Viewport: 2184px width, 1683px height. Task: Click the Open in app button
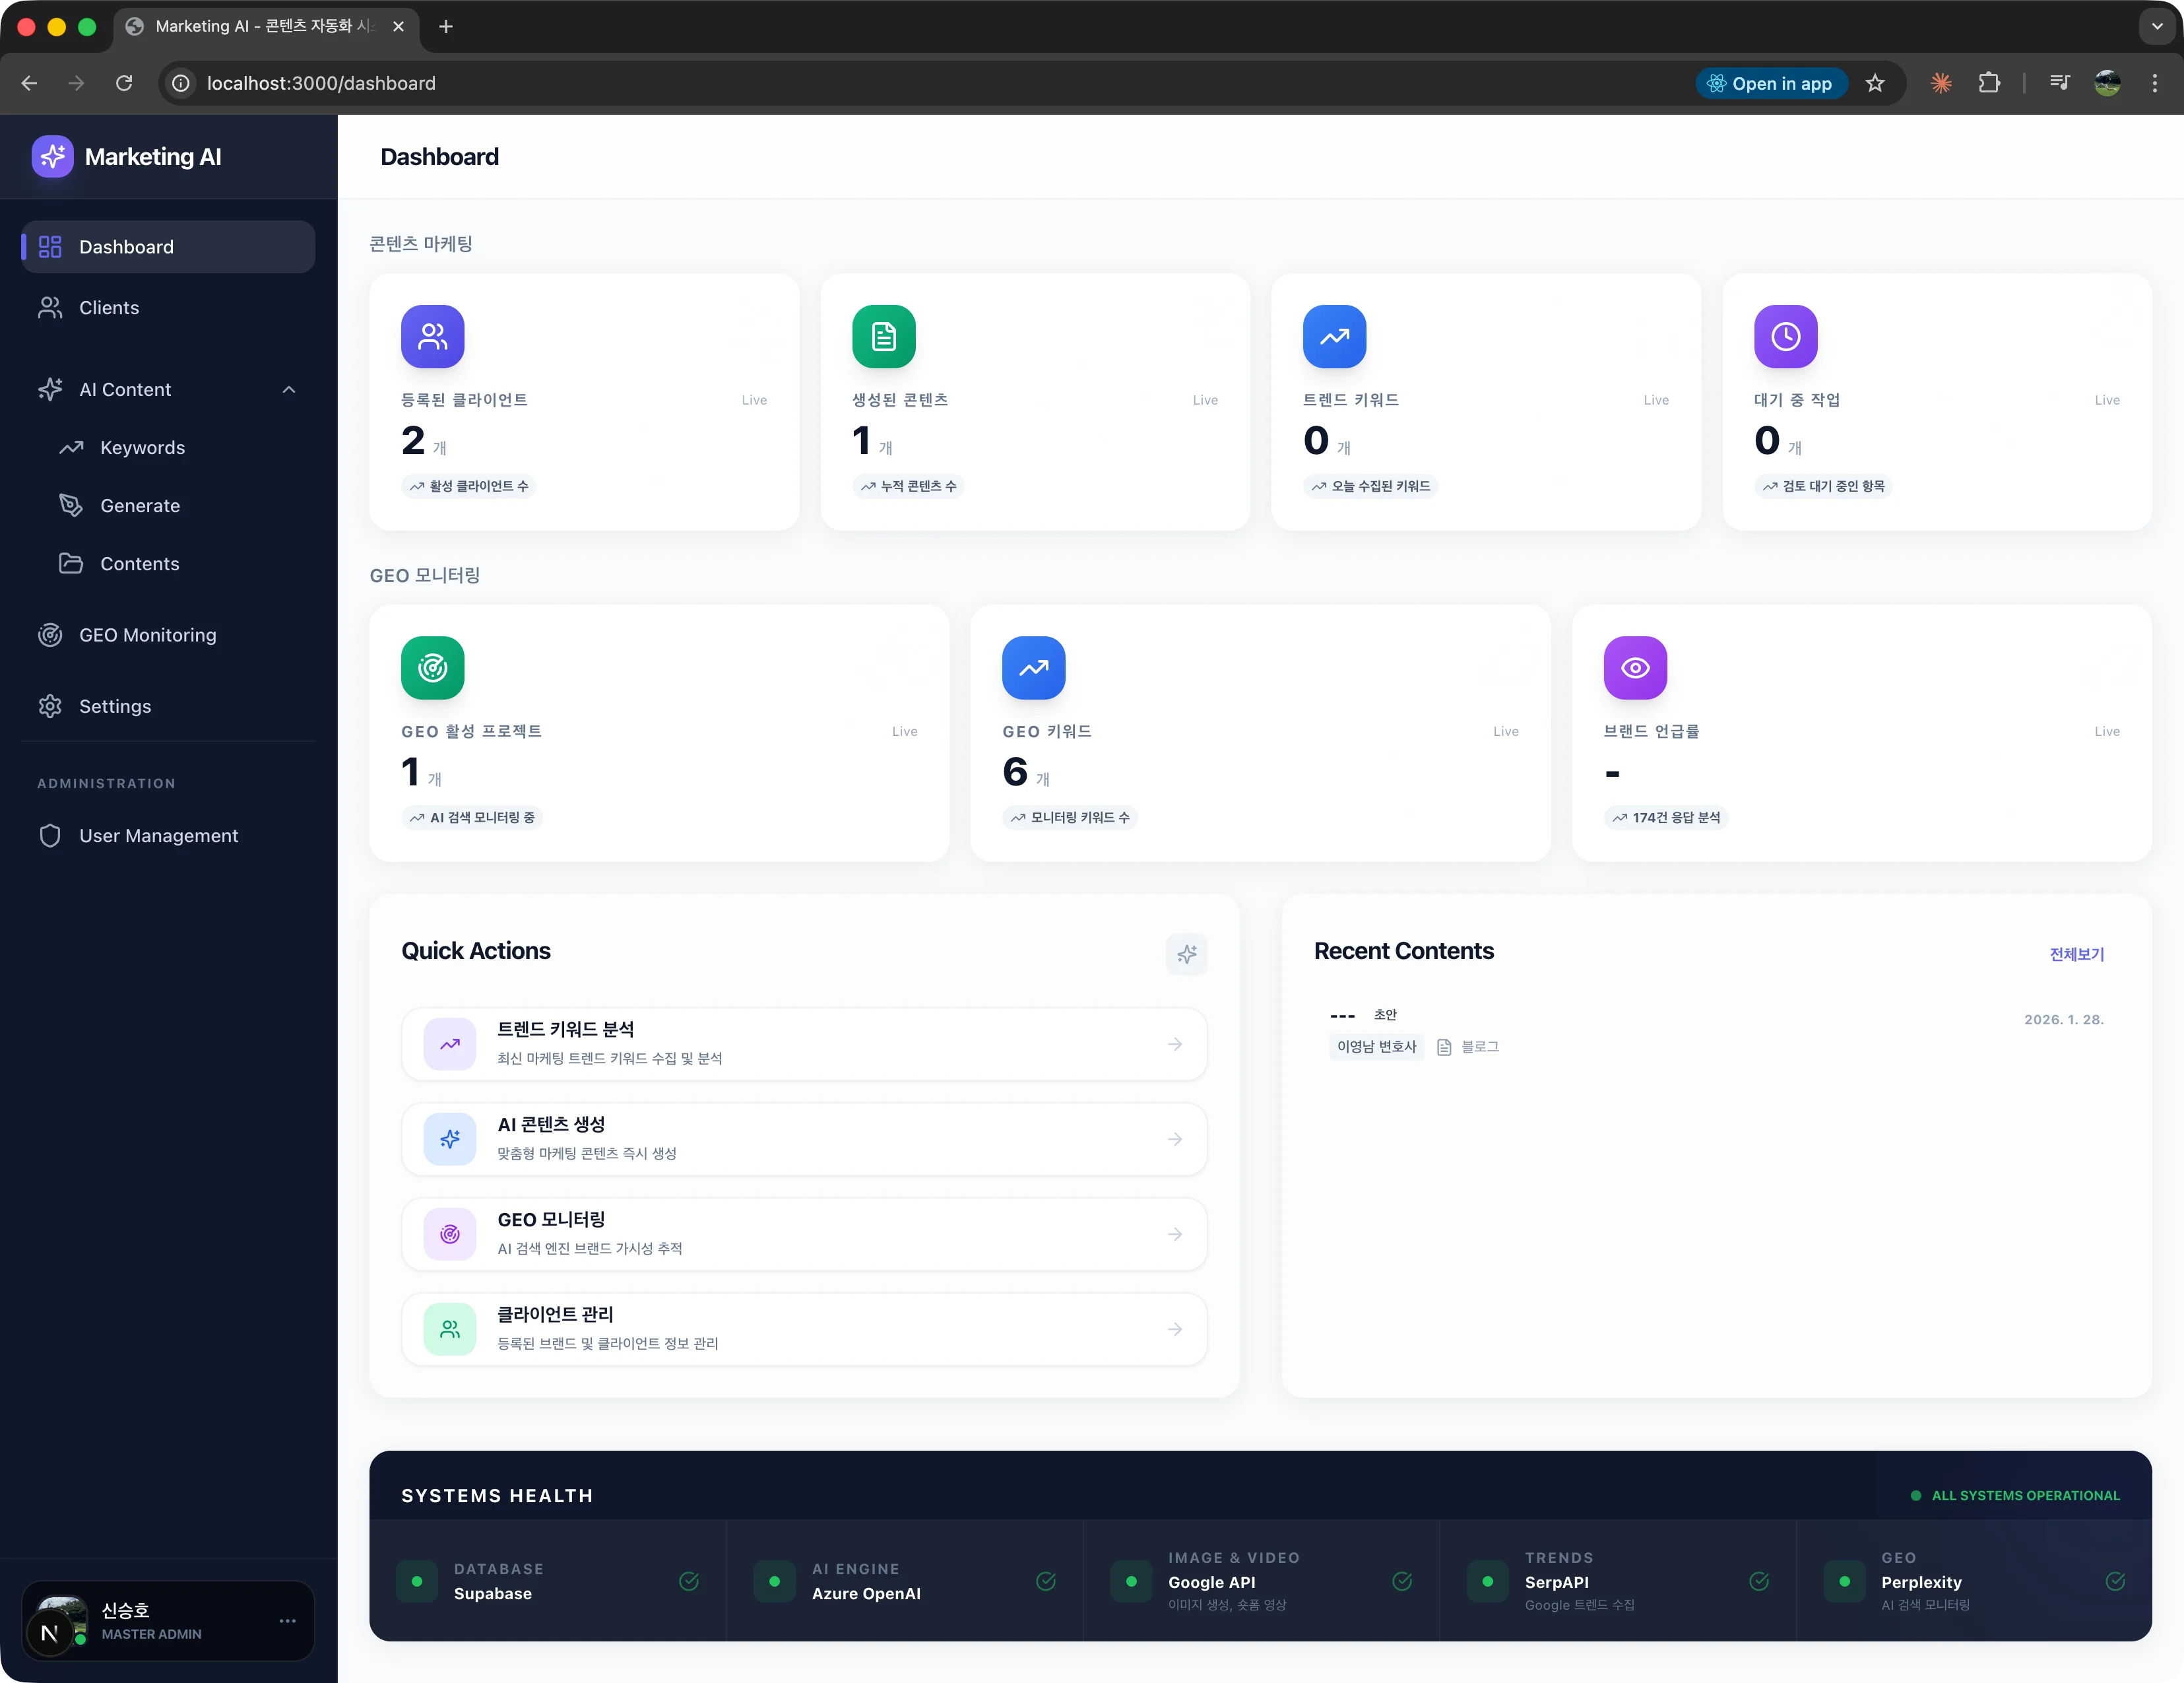coord(1770,83)
